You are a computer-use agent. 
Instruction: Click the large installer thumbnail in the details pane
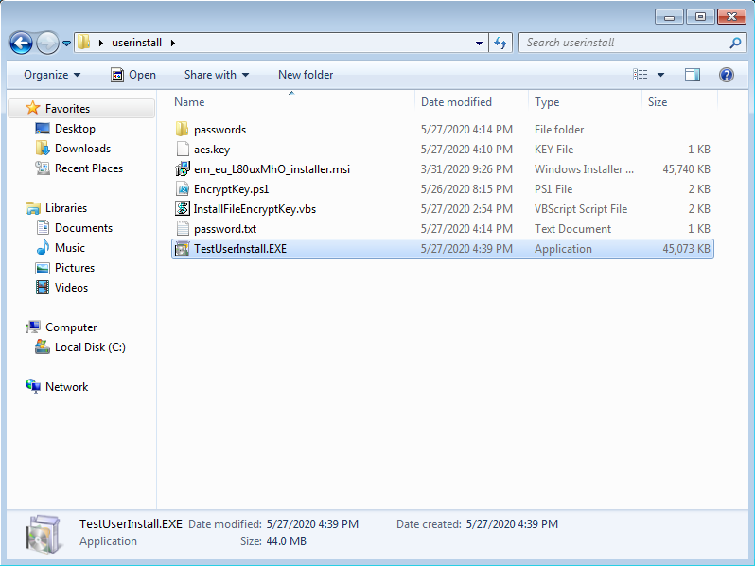[x=44, y=533]
